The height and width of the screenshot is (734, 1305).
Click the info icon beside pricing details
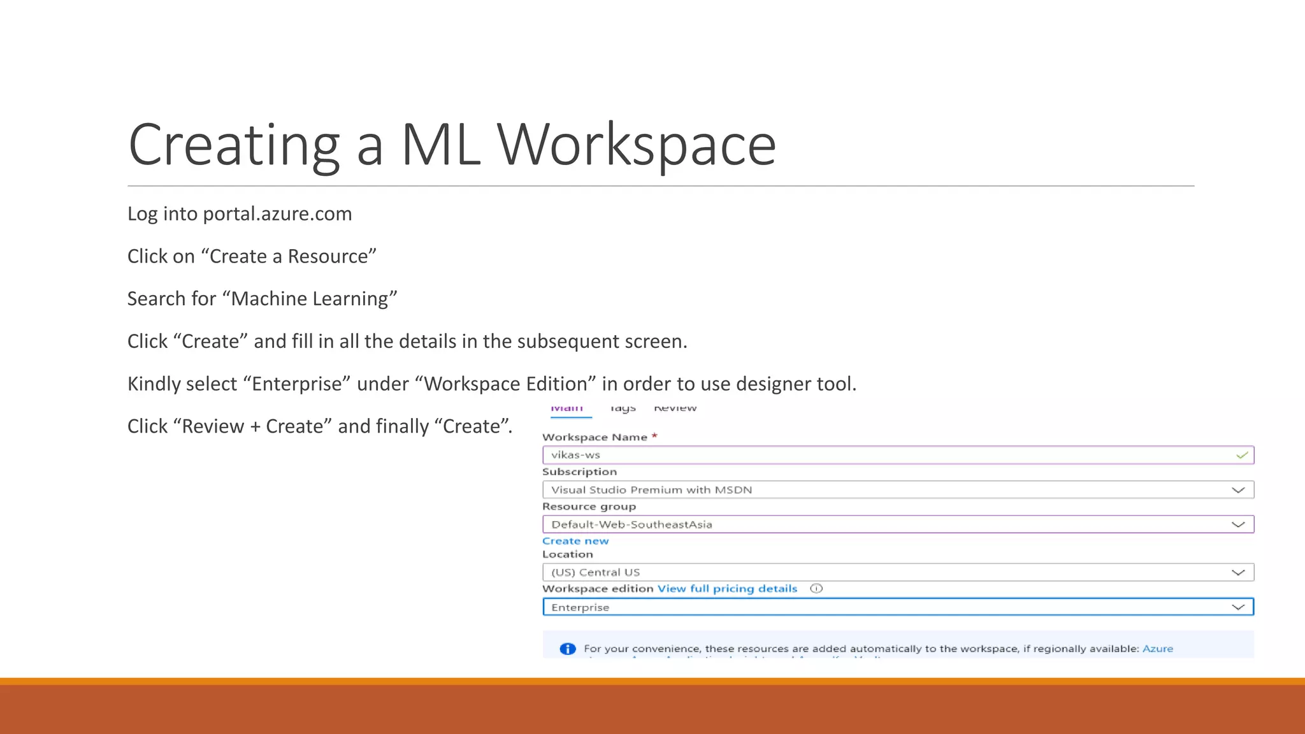pos(816,589)
